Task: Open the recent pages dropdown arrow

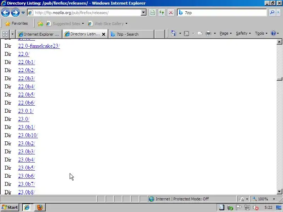Action: (x=23, y=13)
